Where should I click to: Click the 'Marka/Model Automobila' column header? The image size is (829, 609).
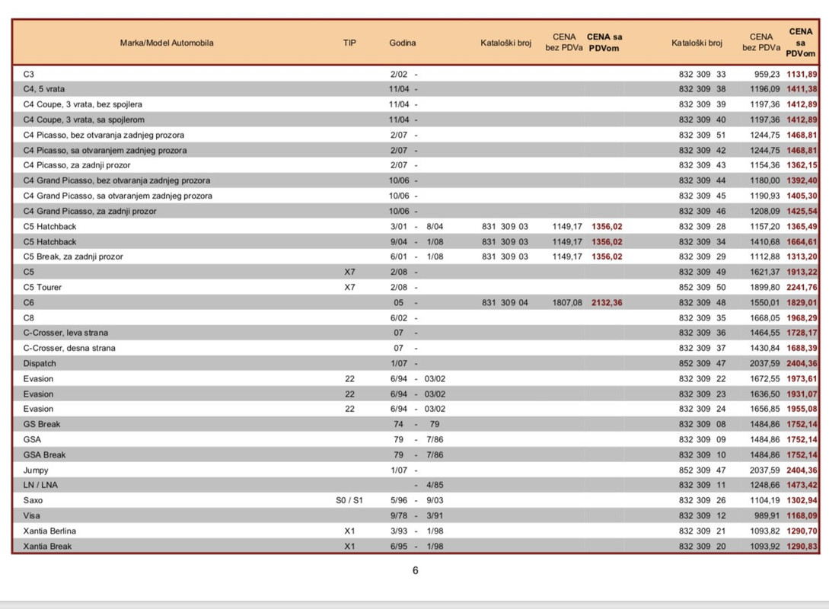[x=167, y=43]
